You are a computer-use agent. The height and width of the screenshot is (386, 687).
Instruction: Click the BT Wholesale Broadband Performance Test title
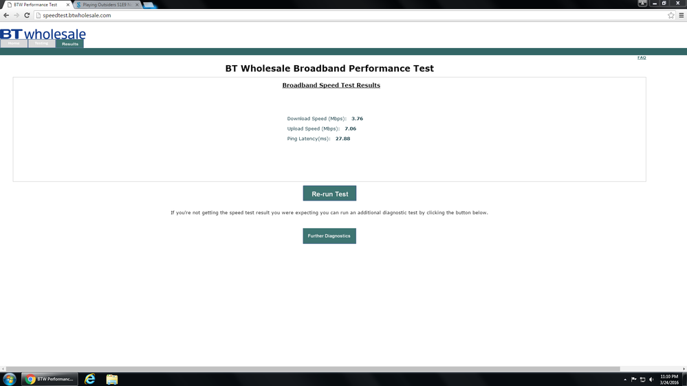coord(329,68)
